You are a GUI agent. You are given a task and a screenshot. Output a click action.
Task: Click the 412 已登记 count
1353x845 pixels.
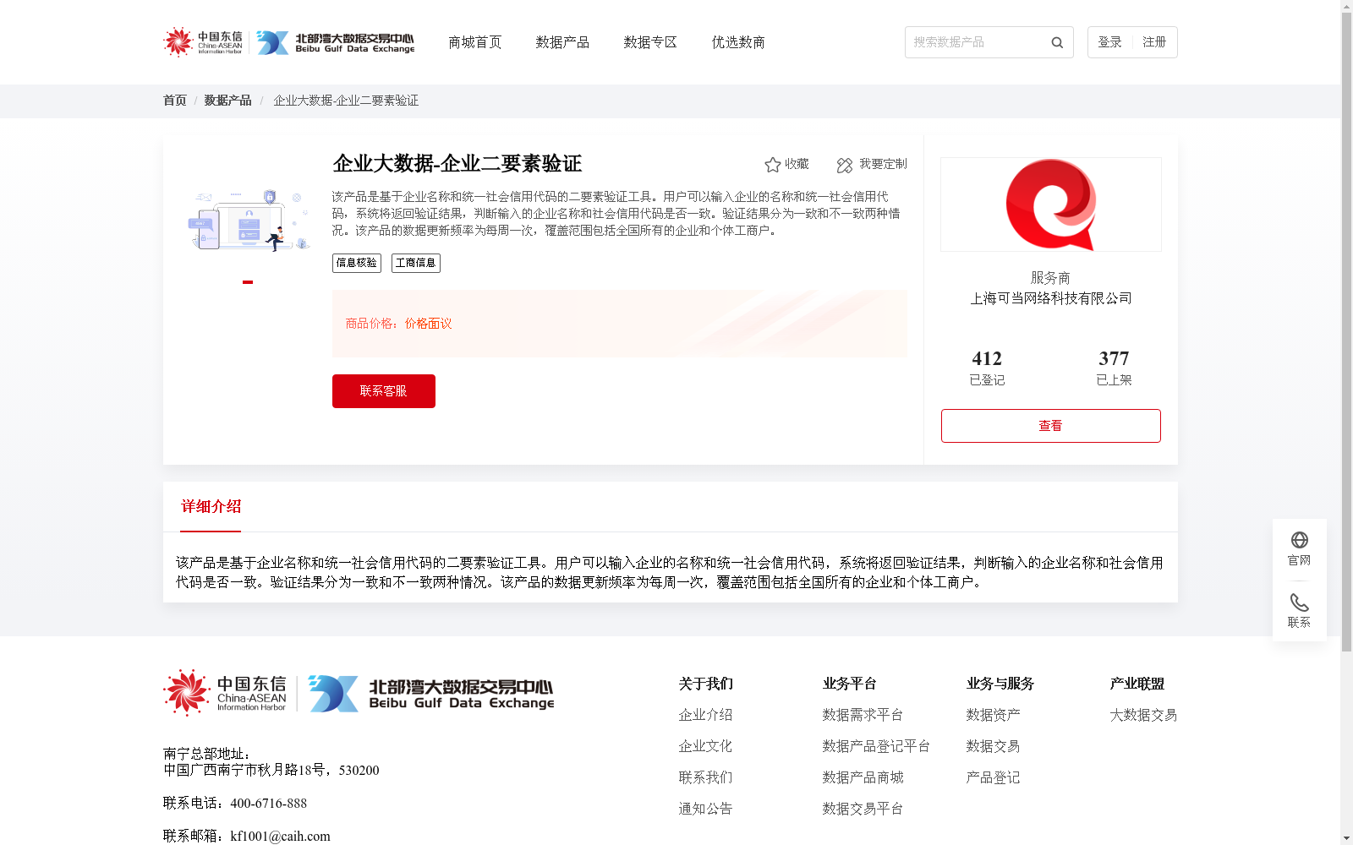tap(987, 368)
